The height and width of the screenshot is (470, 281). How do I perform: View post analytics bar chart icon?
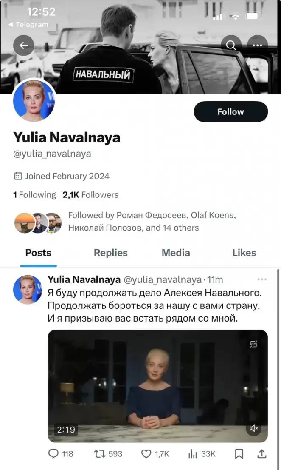tap(193, 454)
